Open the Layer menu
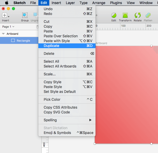The width and height of the screenshot is (158, 153). click(70, 3)
